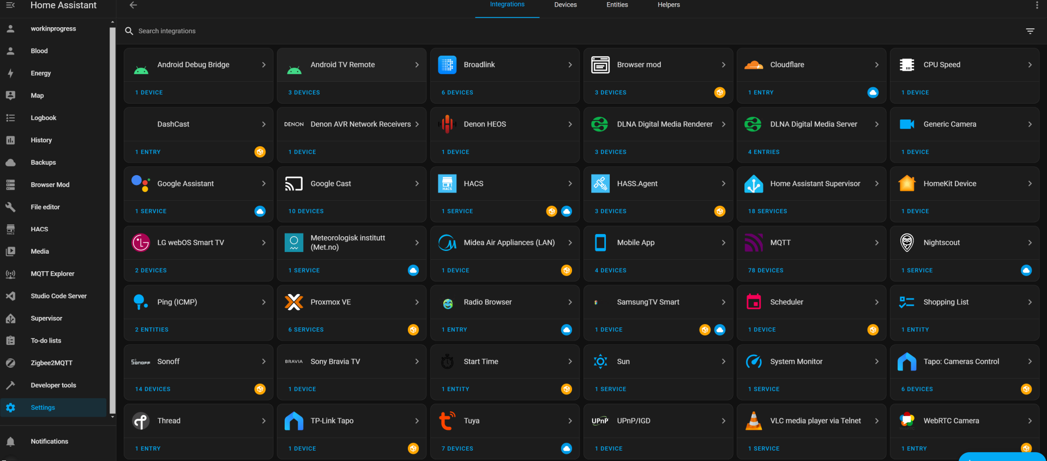Expand Shopping List via its chevron
The width and height of the screenshot is (1047, 461).
click(x=1030, y=302)
